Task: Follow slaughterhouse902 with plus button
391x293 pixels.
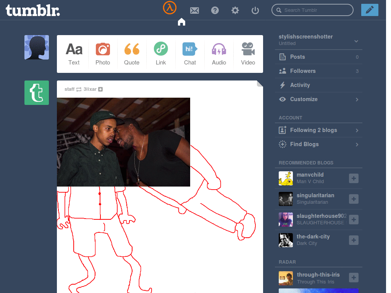Action: (x=354, y=220)
